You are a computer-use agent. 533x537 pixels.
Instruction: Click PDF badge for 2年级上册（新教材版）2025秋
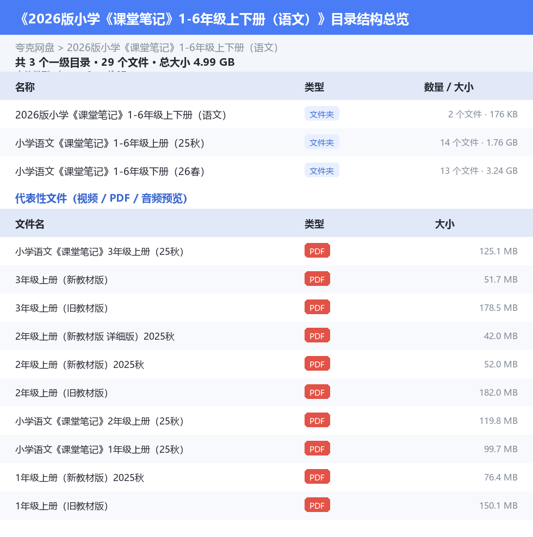point(317,364)
